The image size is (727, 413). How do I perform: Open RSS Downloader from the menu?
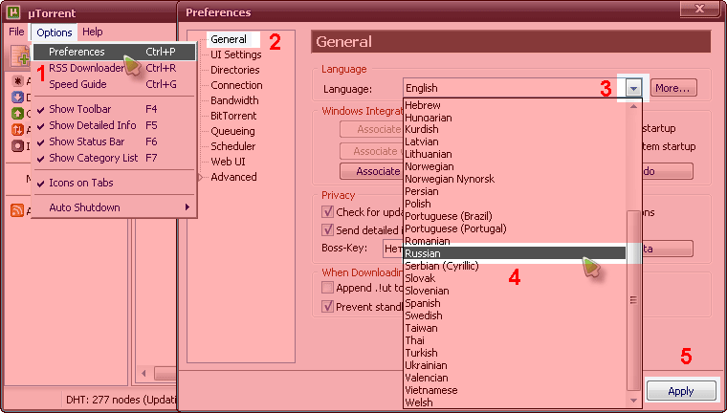(x=114, y=68)
